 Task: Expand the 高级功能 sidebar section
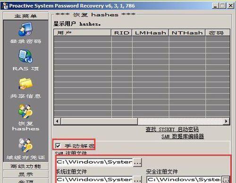tap(25, 166)
